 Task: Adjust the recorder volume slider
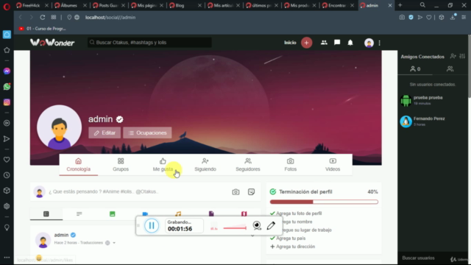click(235, 228)
